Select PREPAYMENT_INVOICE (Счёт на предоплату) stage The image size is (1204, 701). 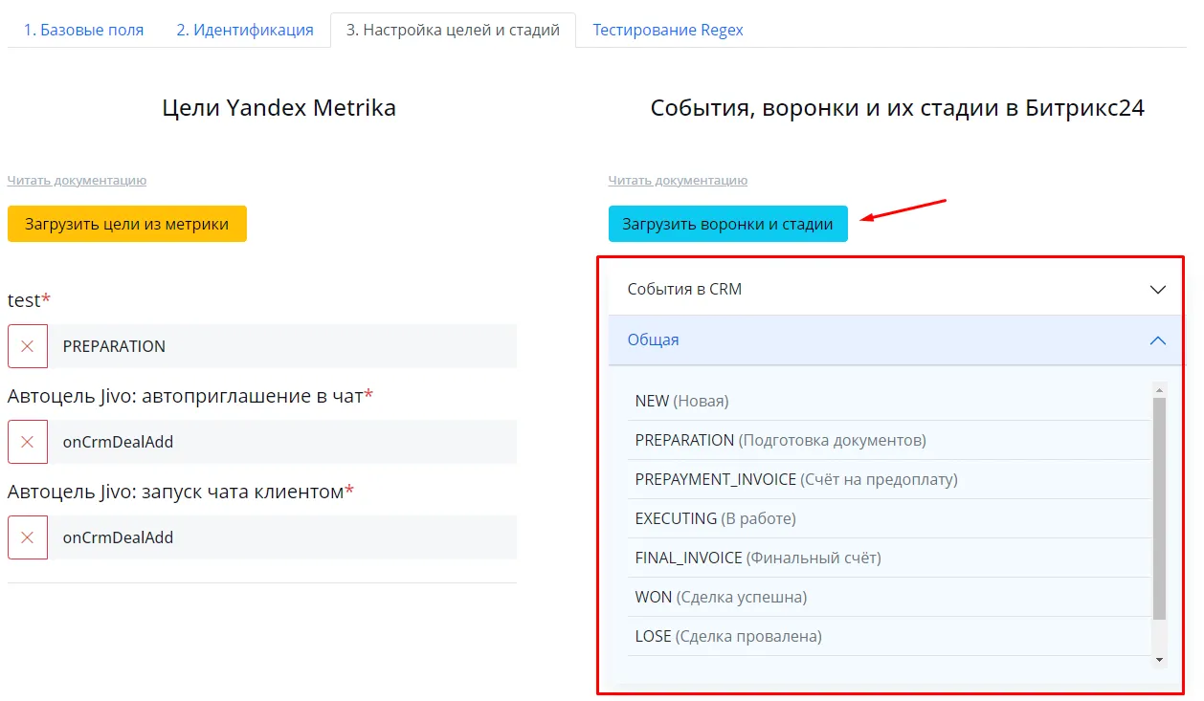tap(889, 479)
